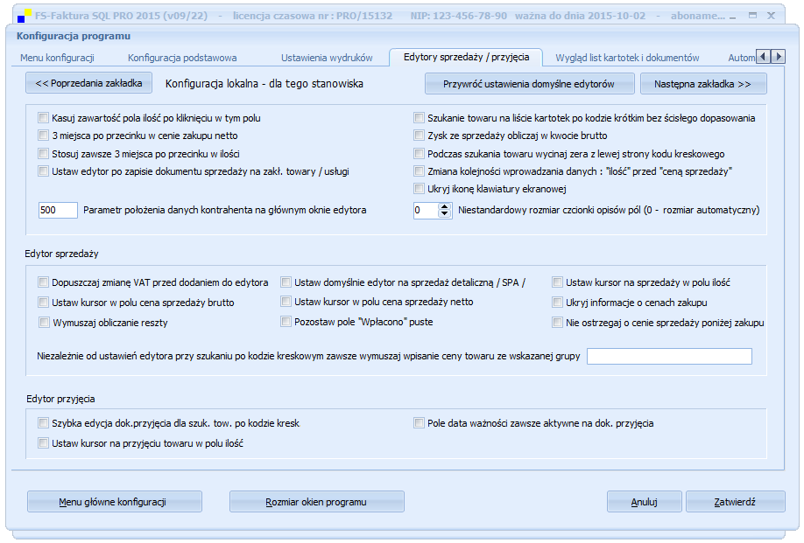Check Stosuj zawsze 3 miejsca po przecinku w ilości
804x543 pixels.
(43, 154)
